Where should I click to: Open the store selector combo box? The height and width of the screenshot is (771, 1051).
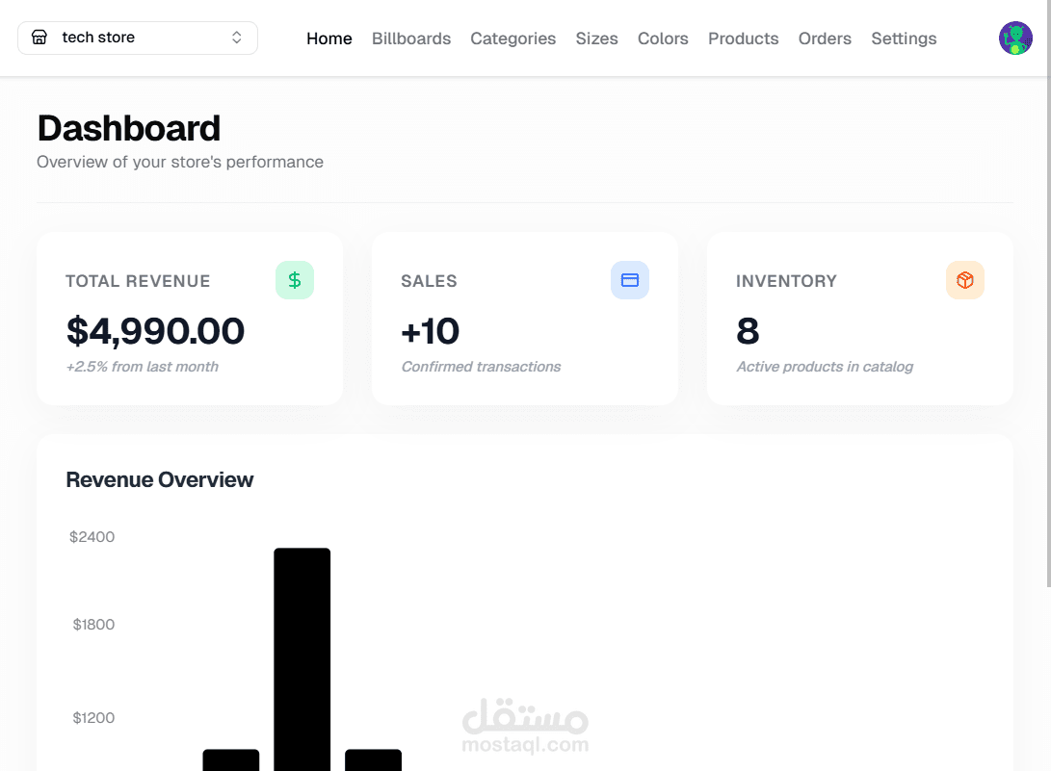tap(137, 37)
